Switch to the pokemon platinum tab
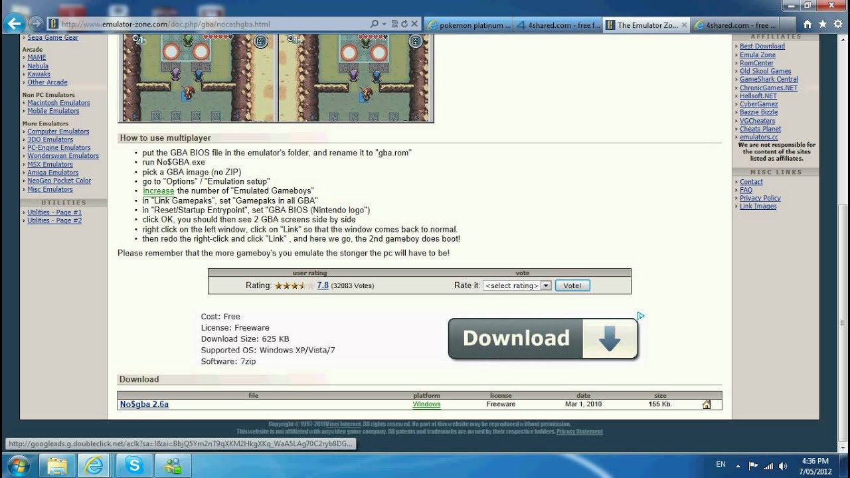Screen dimensions: 850x478 click(x=468, y=25)
